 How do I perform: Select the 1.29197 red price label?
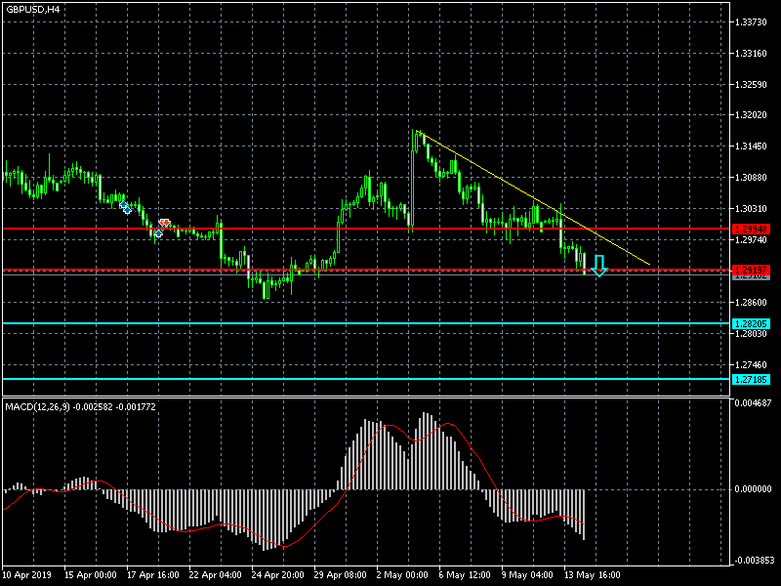click(x=751, y=270)
